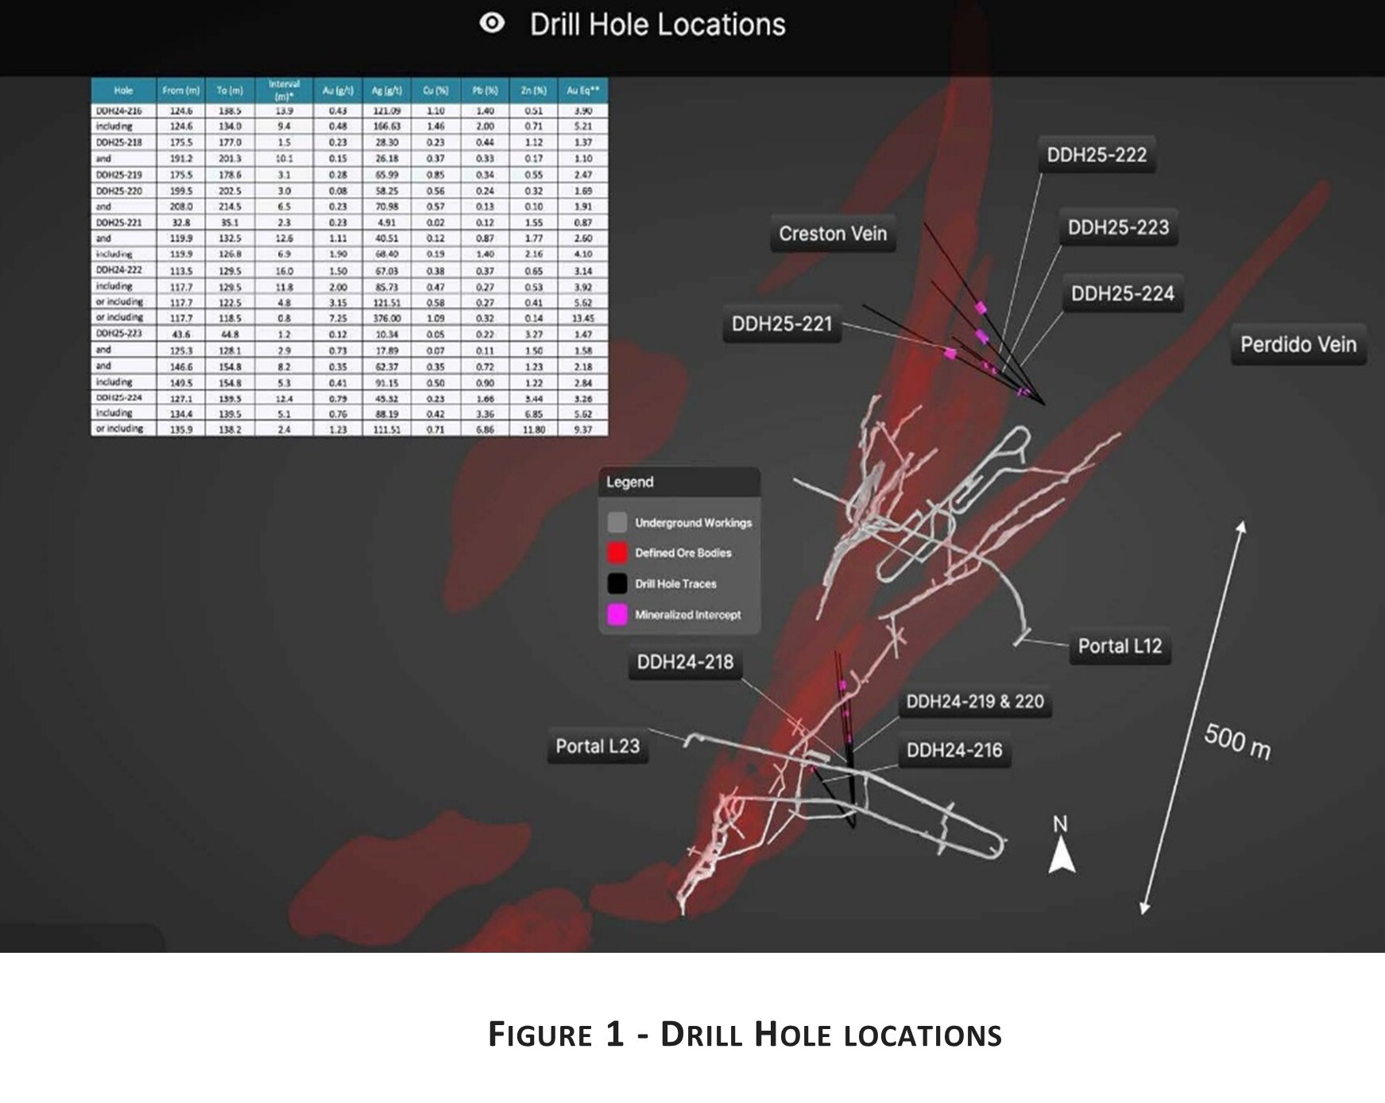Select the DDH24-219 & 220 label
Viewport: 1385px width, 1103px height.
pos(975,702)
